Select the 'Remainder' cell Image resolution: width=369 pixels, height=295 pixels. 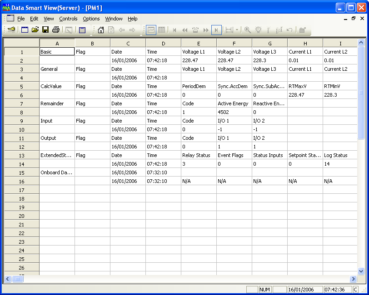pyautogui.click(x=57, y=103)
